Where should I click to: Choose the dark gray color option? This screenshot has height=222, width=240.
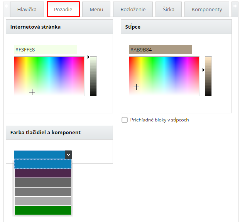click(x=43, y=183)
